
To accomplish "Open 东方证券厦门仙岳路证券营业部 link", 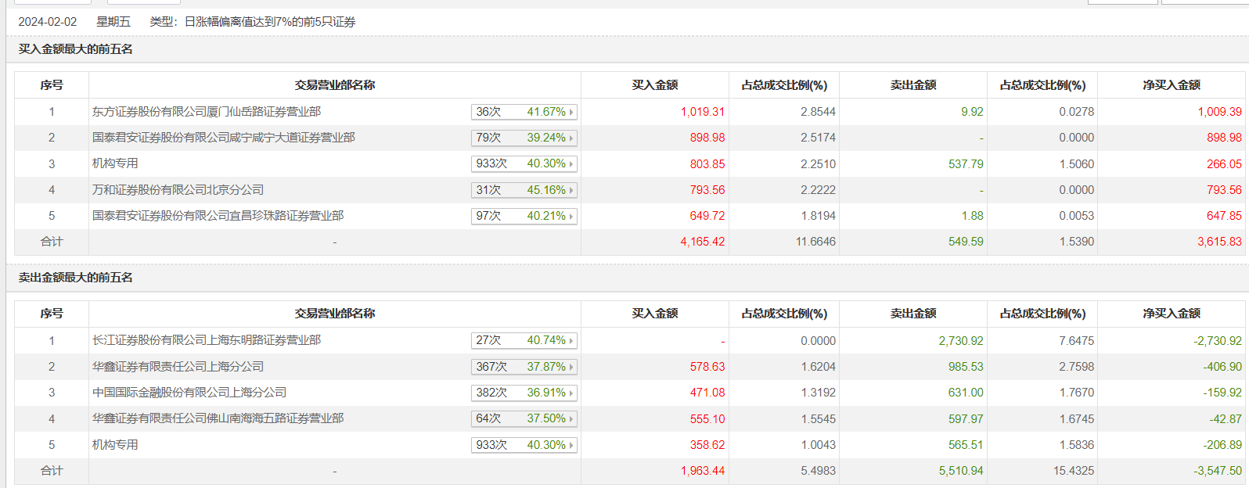I will pos(207,112).
